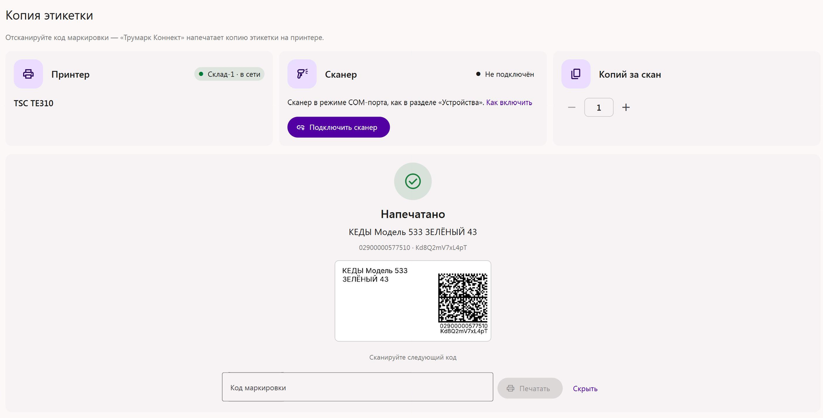The image size is (823, 418).
Task: Click the scanner gun icon
Action: point(302,74)
